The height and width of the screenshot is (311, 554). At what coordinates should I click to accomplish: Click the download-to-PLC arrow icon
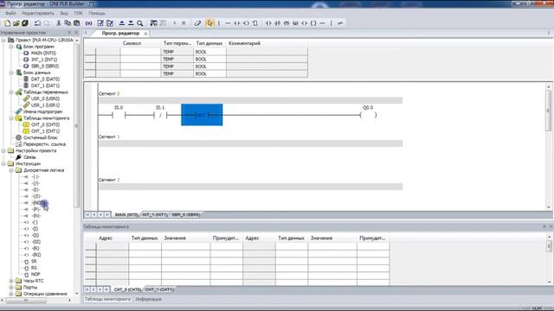click(x=131, y=23)
